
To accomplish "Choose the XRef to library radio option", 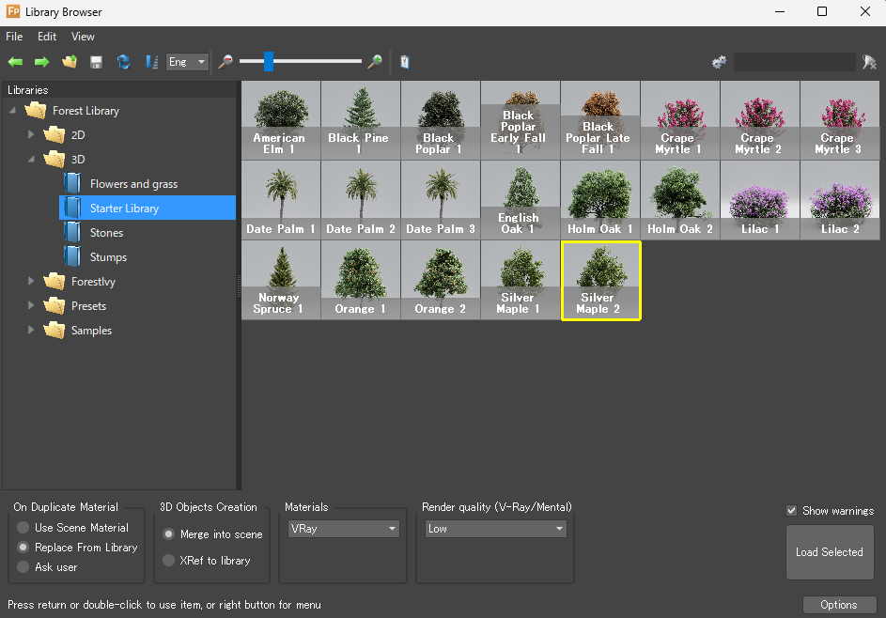I will click(x=169, y=561).
